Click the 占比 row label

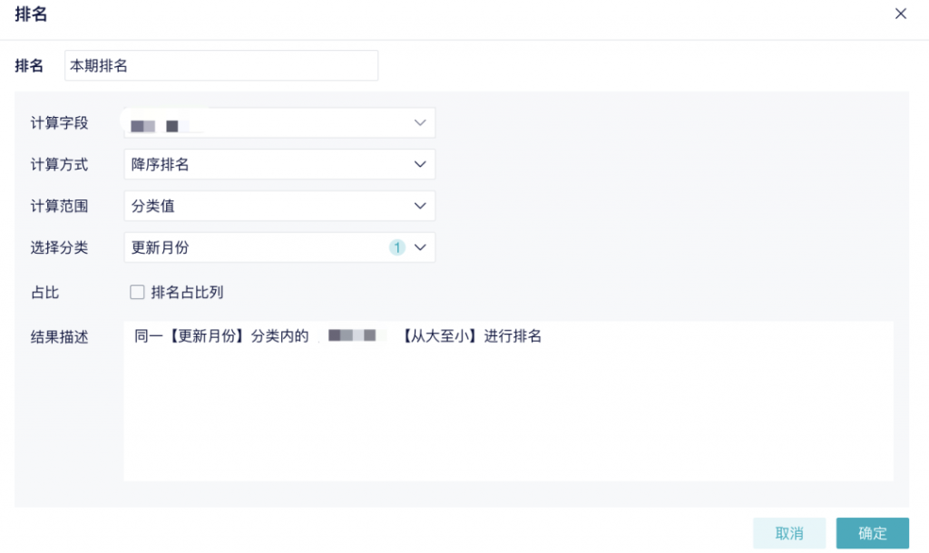44,292
